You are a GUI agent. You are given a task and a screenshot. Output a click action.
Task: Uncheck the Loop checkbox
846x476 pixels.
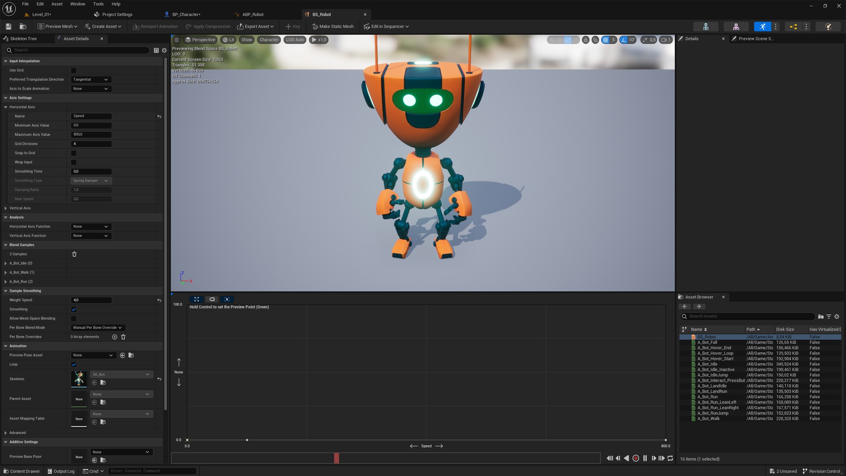pos(74,364)
